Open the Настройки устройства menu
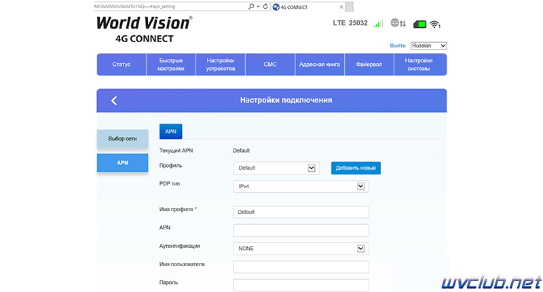The image size is (543, 292). 221,65
